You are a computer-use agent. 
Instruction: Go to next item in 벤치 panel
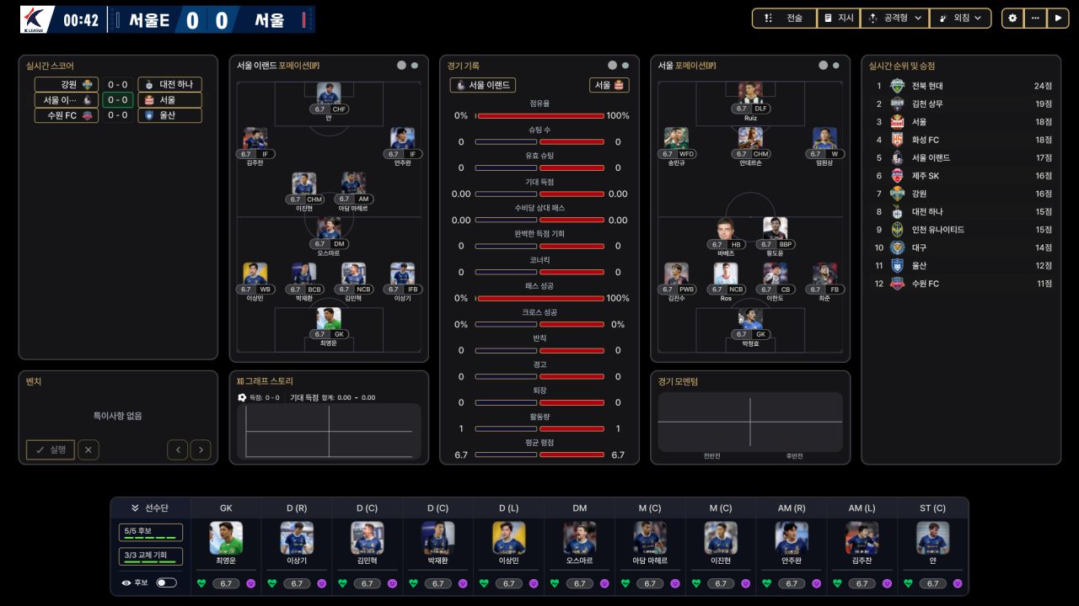[201, 449]
